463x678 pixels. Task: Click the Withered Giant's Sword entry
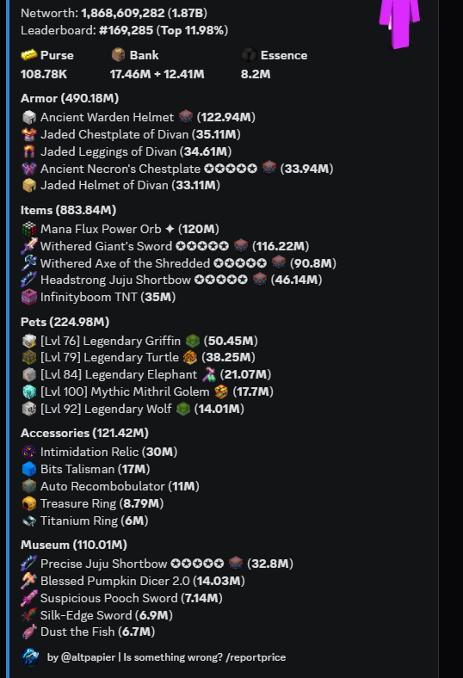(164, 246)
